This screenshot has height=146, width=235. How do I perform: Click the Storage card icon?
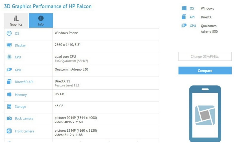click(9, 106)
